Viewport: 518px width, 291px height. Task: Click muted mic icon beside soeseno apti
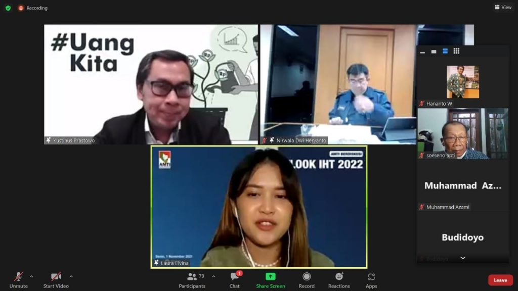(x=422, y=155)
